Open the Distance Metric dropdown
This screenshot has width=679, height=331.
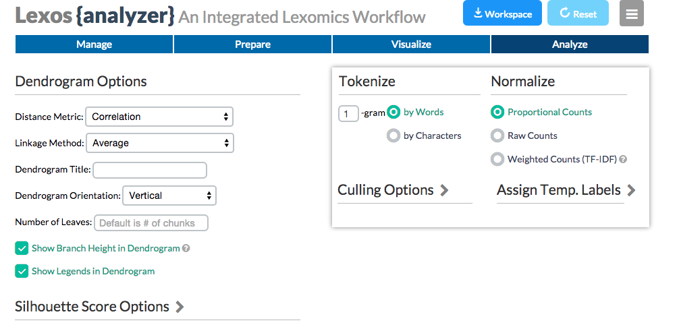point(159,117)
